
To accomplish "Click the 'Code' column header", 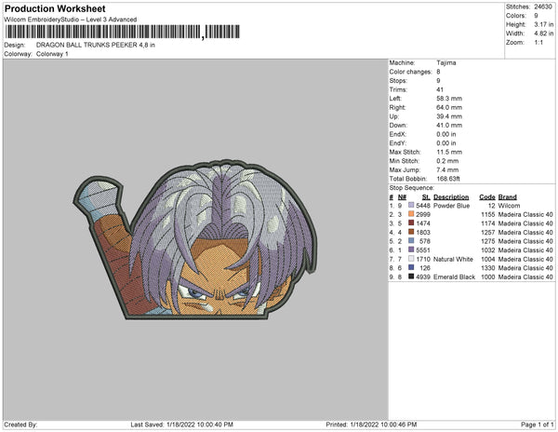I will point(486,196).
